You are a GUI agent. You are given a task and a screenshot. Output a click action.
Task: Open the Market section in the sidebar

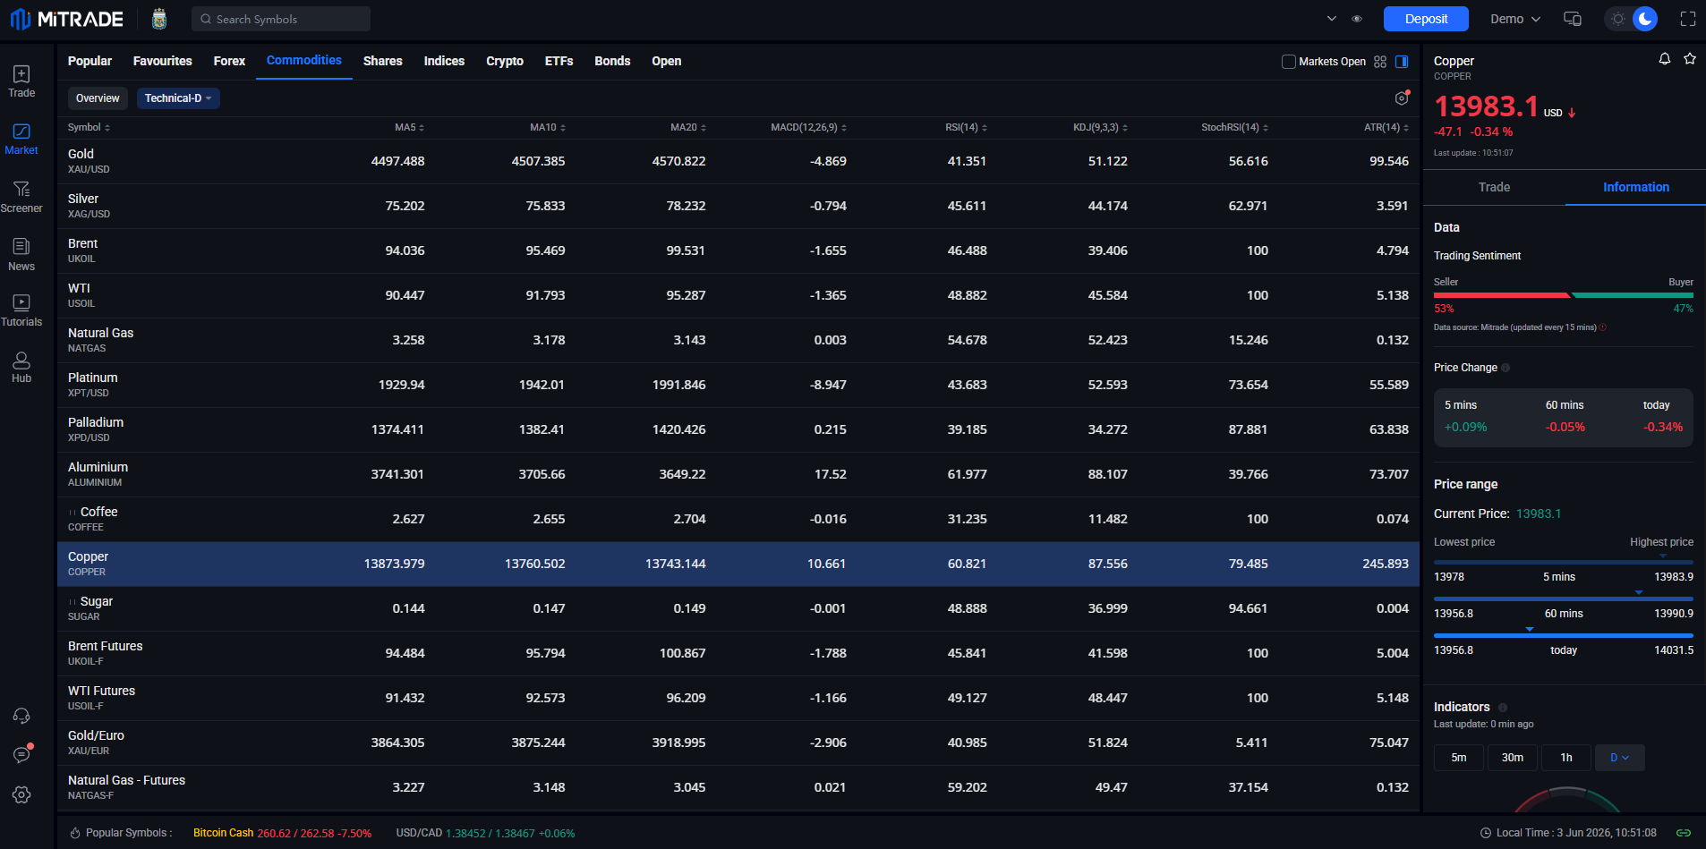(x=21, y=139)
